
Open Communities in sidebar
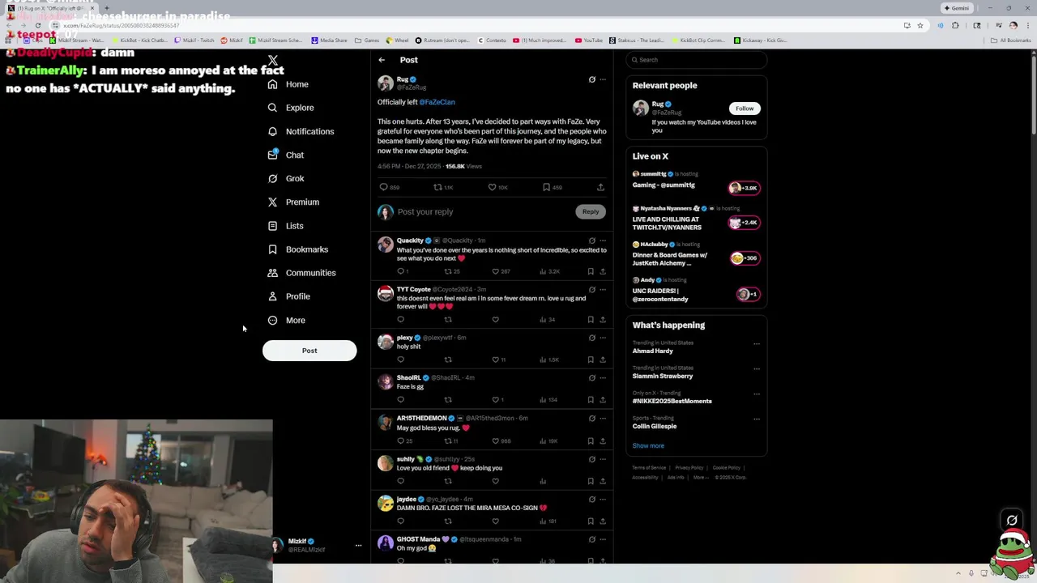click(301, 273)
